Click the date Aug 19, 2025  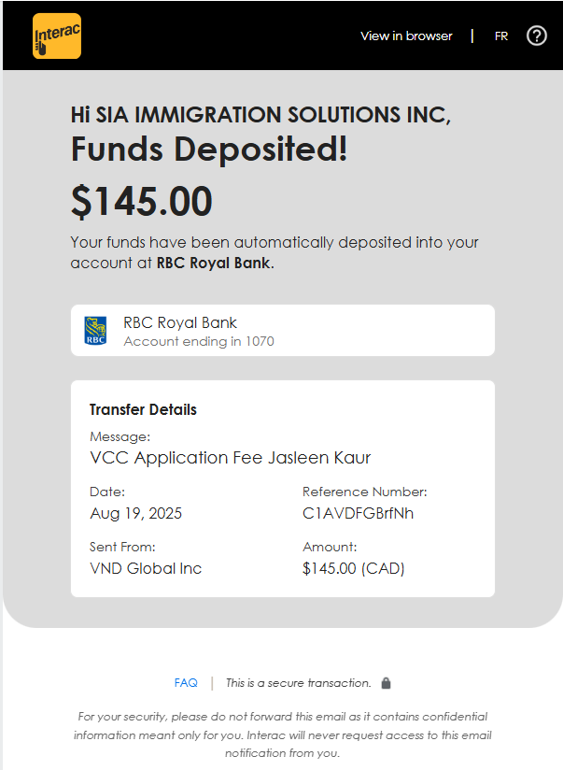click(x=135, y=513)
